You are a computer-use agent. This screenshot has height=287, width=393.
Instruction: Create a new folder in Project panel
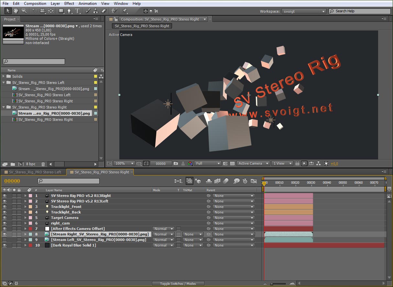pos(13,164)
